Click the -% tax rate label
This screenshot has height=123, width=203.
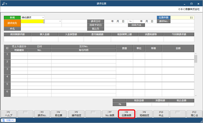tap(119, 104)
